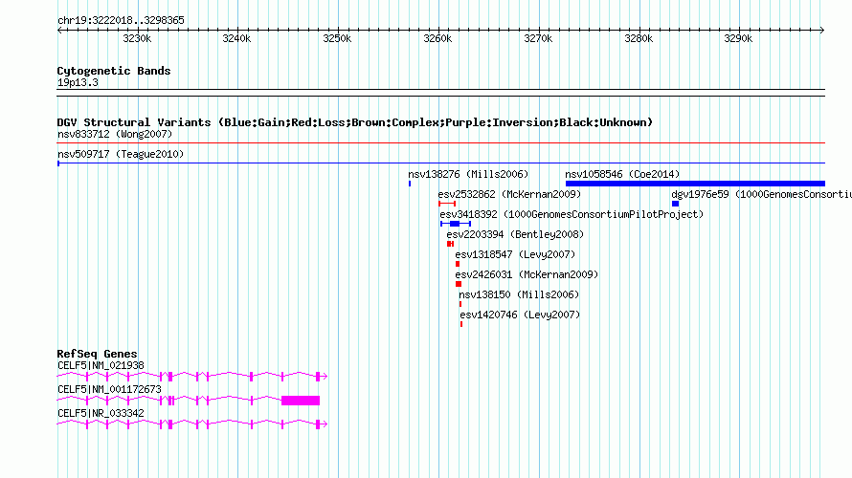Click the 3260k ruler tick label
Image resolution: width=852 pixels, height=478 pixels.
pyautogui.click(x=437, y=38)
